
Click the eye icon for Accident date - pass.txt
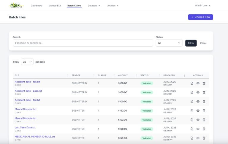click(x=198, y=92)
